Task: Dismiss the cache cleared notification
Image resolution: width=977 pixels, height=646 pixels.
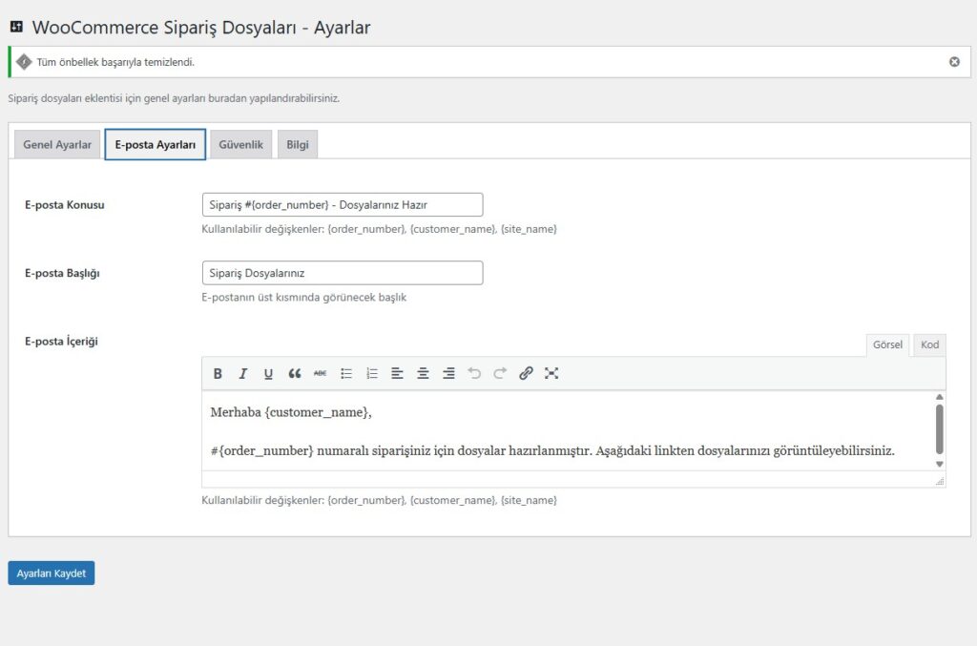Action: [x=954, y=61]
